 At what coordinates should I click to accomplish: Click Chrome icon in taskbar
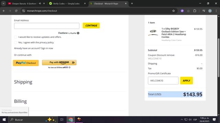point(71,120)
